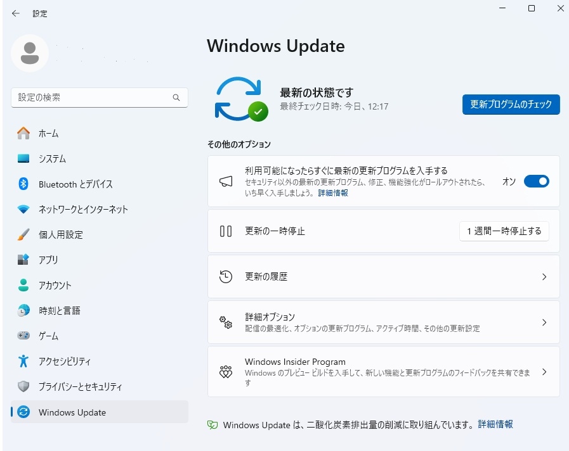Click the large update status sync icon
This screenshot has width=569, height=451.
click(x=240, y=99)
